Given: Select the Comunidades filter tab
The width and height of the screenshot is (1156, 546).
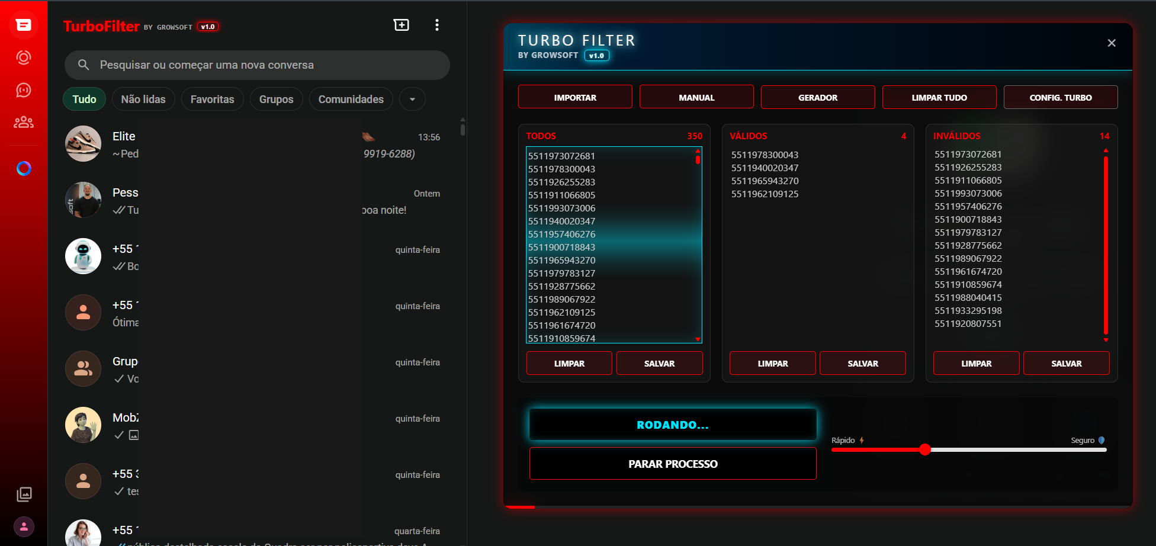Looking at the screenshot, I should (351, 99).
